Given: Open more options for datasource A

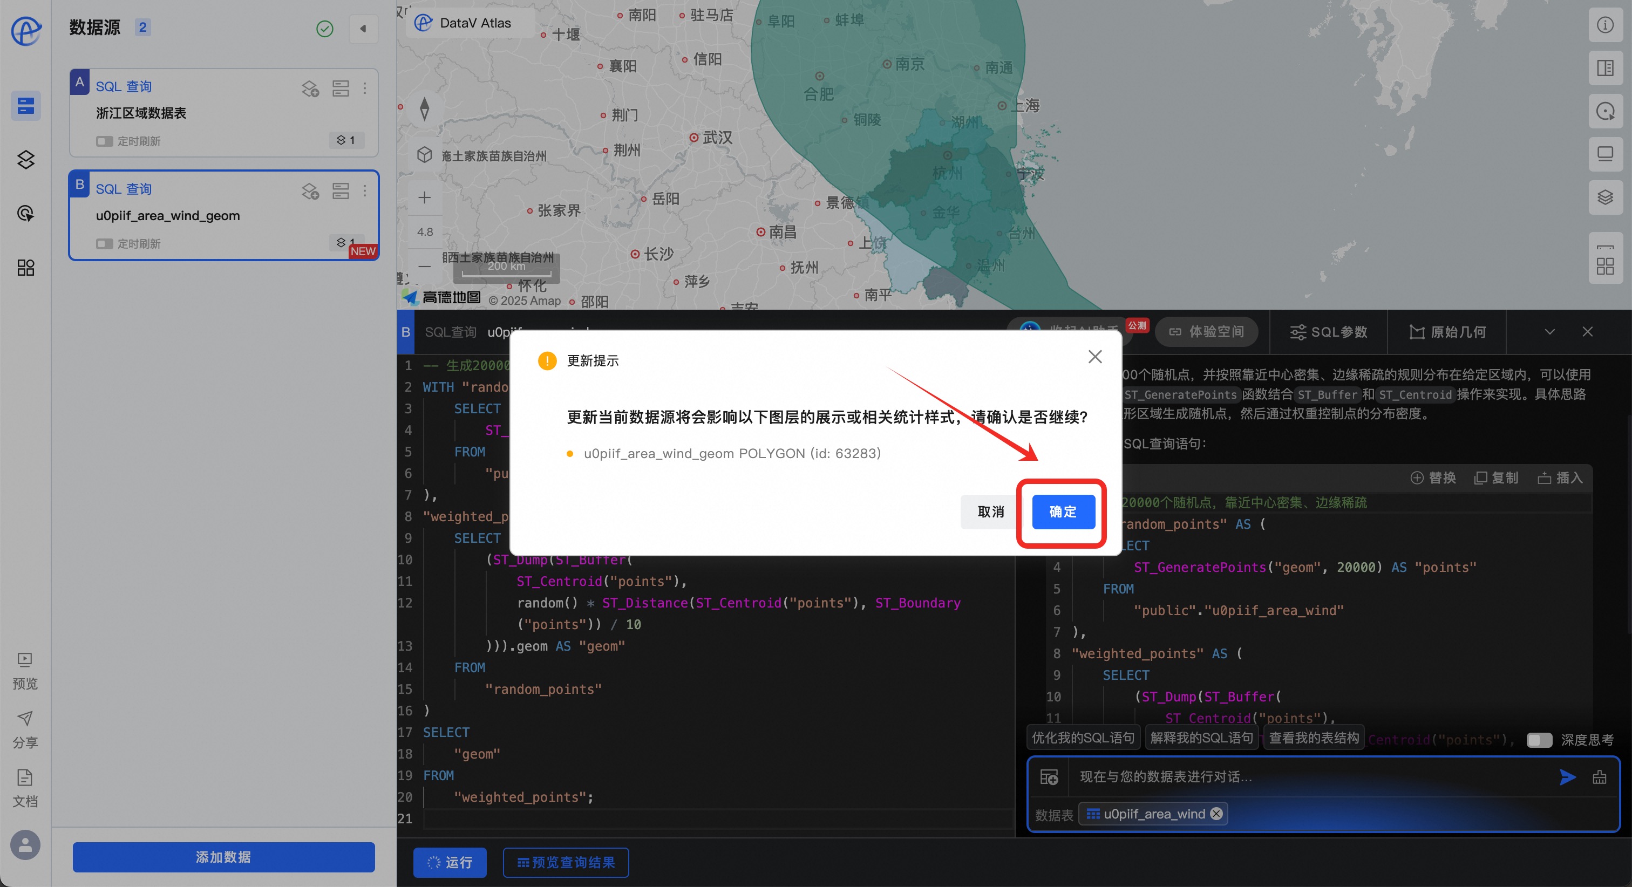Looking at the screenshot, I should click(x=365, y=88).
